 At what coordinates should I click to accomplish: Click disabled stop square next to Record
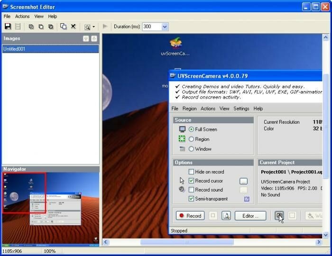pos(213,216)
